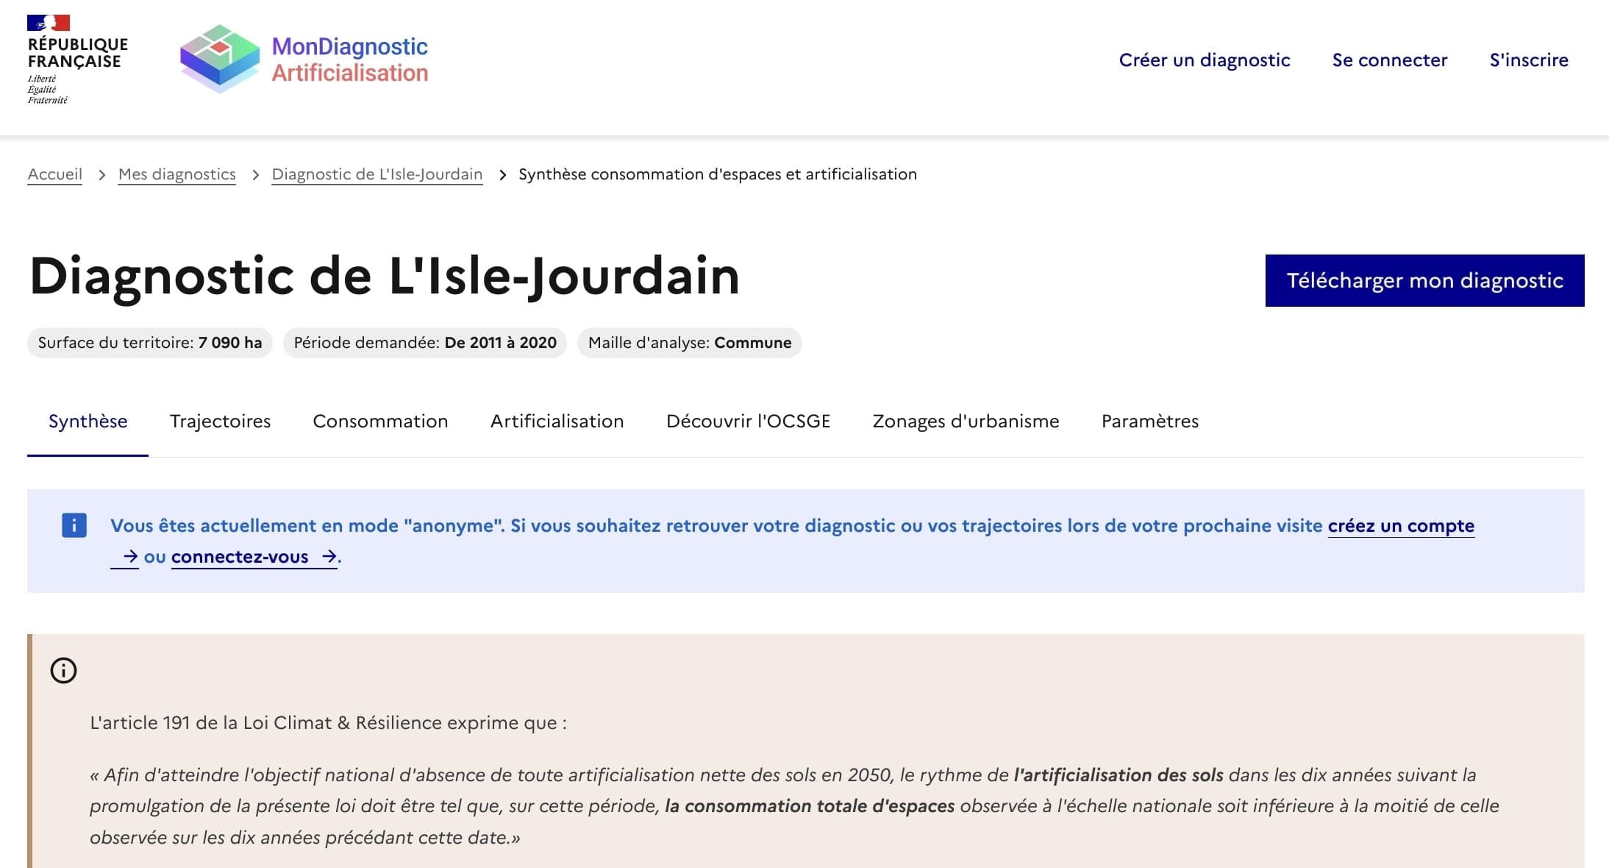Screen dimensions: 1609x868
Task: Click bold phrase l'artificialisation des sols
Action: 1119,775
